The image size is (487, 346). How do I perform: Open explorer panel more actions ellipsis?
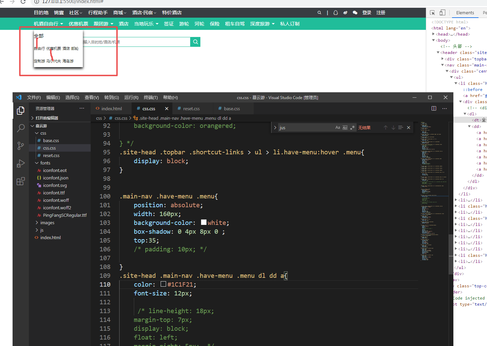82,108
